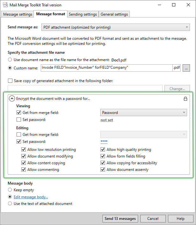The height and width of the screenshot is (225, 196).
Task: Open the Editing merge field dropdown
Action: click(143, 134)
